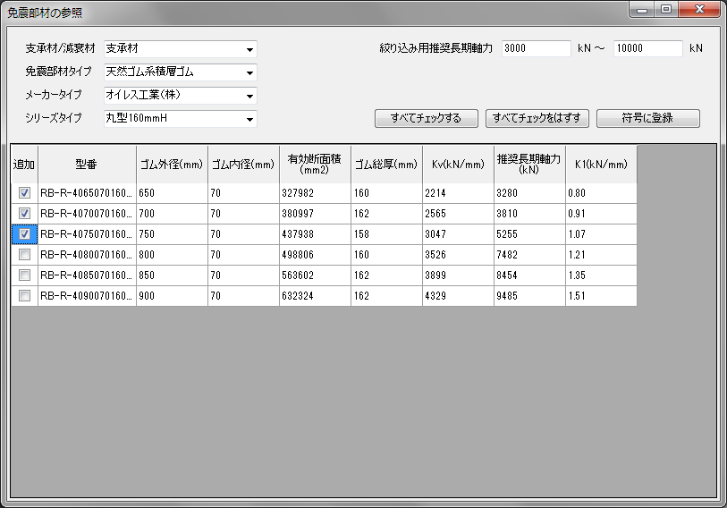Click the minimum axial force field 3000
This screenshot has width=727, height=508.
click(536, 48)
